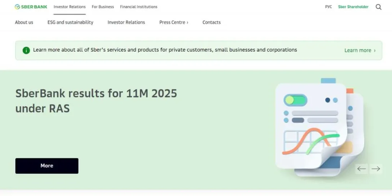Image resolution: width=392 pixels, height=196 pixels.
Task: Click the green info icon in banner
Action: pyautogui.click(x=26, y=50)
